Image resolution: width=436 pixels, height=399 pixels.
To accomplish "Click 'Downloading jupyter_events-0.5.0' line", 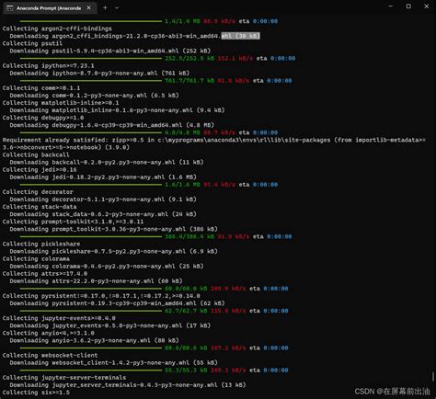I will pos(110,325).
